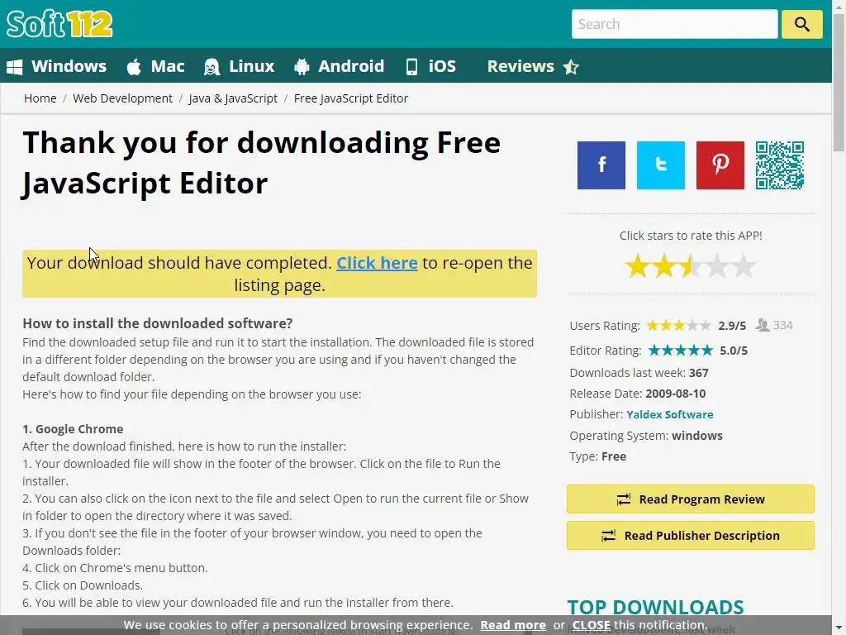Image resolution: width=846 pixels, height=635 pixels.
Task: Click the magnifier search button
Action: (801, 24)
